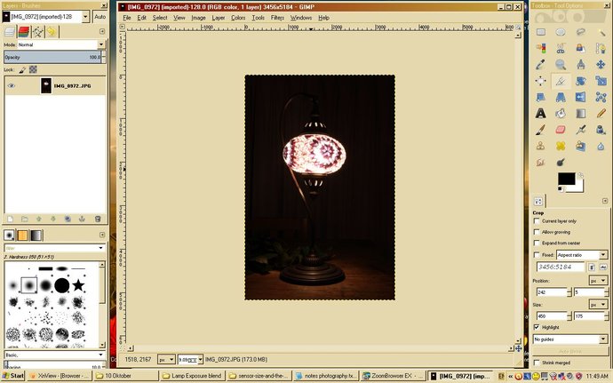Select the Rotate tool
This screenshot has width=613, height=383.
click(580, 81)
